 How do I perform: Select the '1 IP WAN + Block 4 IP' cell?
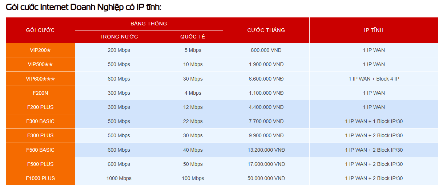point(374,79)
